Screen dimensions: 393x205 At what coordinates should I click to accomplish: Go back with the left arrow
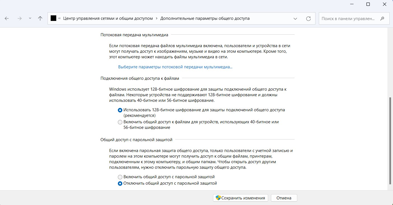click(x=7, y=18)
